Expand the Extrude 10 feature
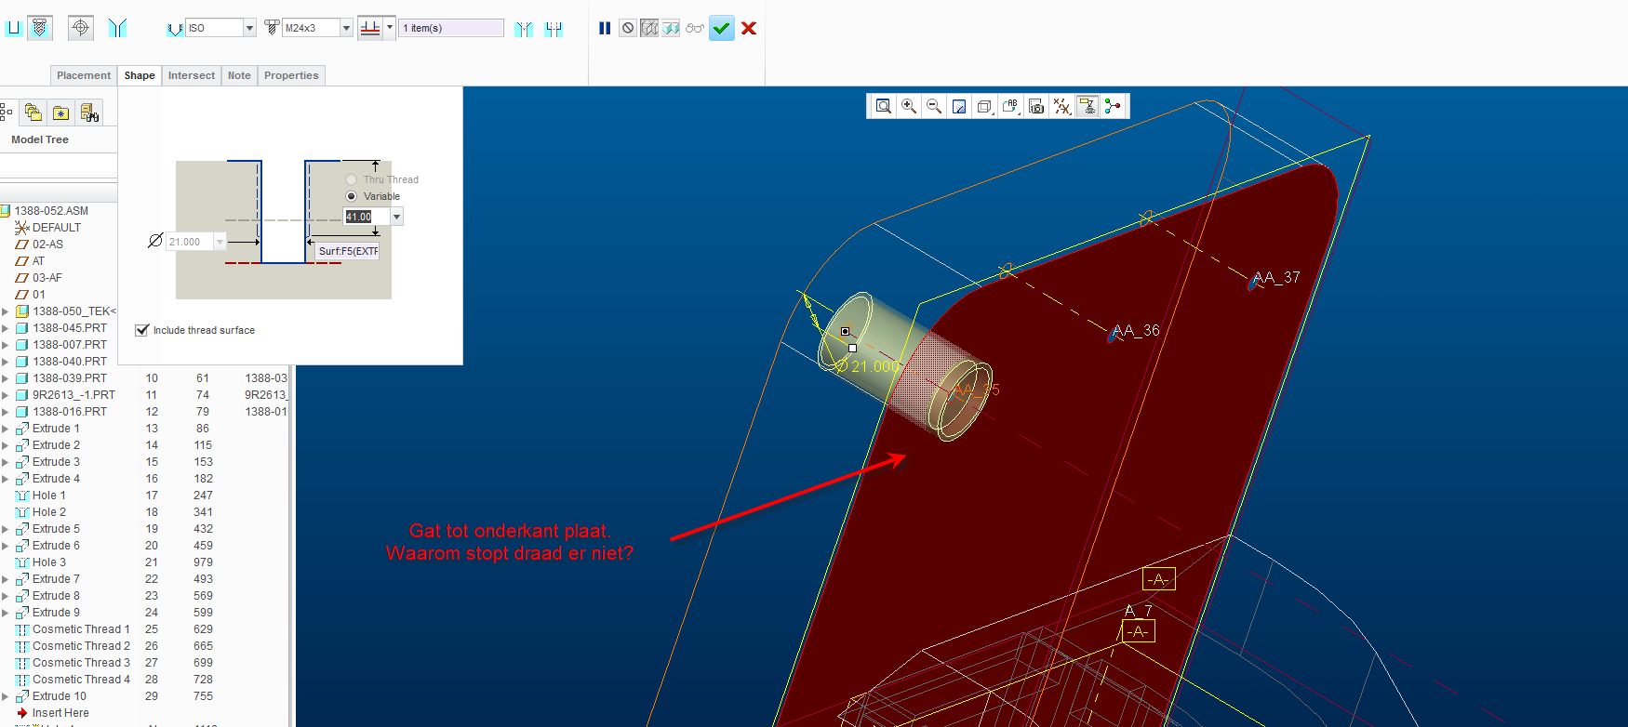 tap(6, 696)
